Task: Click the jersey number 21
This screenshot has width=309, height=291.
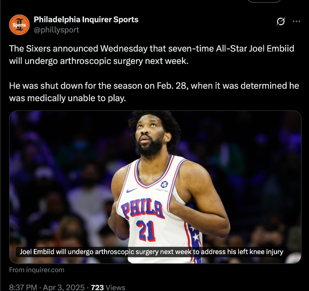Action: tap(146, 230)
